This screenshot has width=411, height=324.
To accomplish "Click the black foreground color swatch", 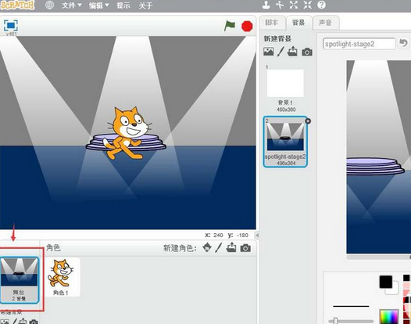I will [x=385, y=282].
